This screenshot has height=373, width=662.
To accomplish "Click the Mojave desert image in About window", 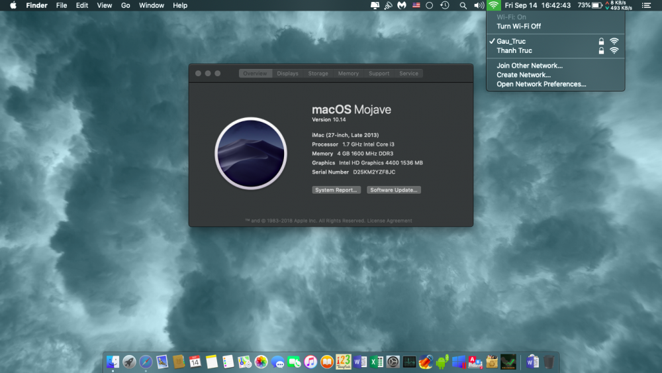I will coord(251,153).
